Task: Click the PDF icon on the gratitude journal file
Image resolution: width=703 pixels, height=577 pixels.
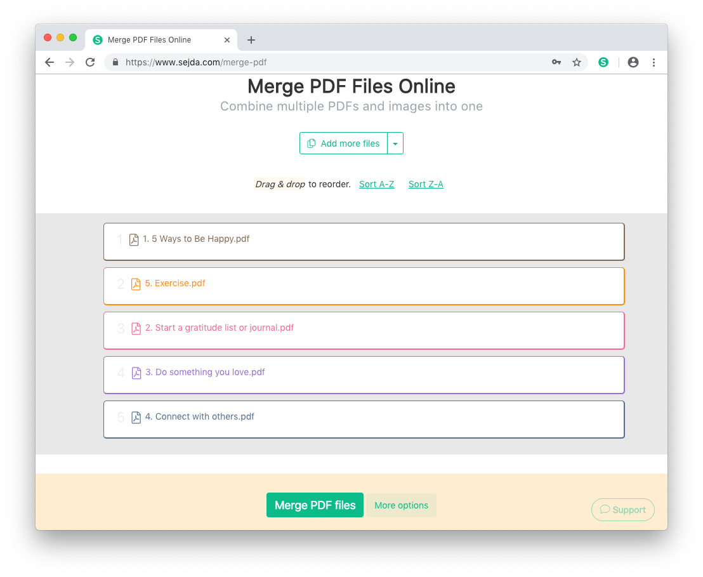Action: click(136, 328)
